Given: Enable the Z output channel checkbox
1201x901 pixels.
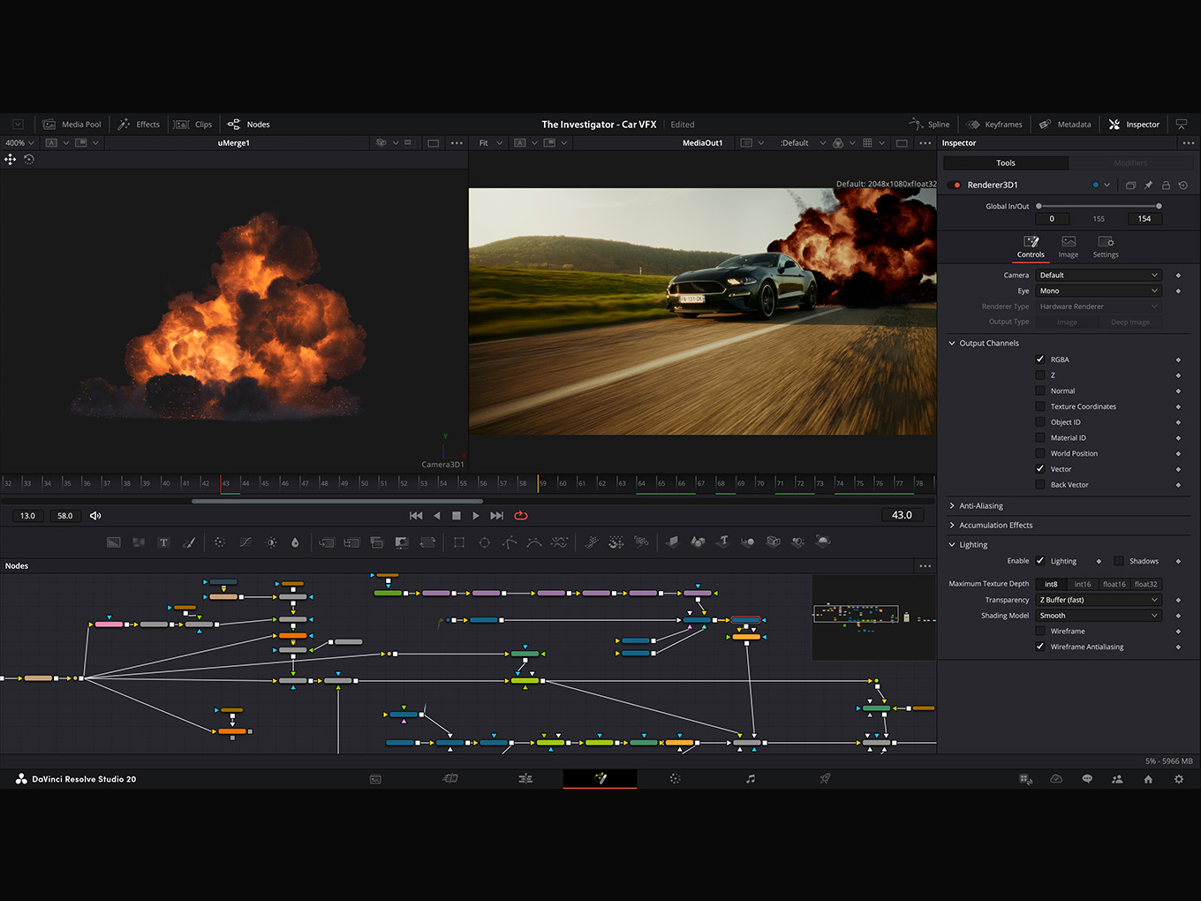Looking at the screenshot, I should click(1040, 375).
